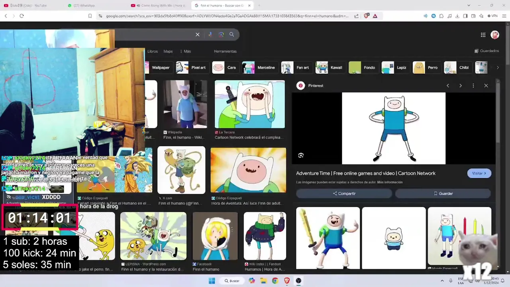
Task: Click the address bar URL field
Action: (227, 16)
